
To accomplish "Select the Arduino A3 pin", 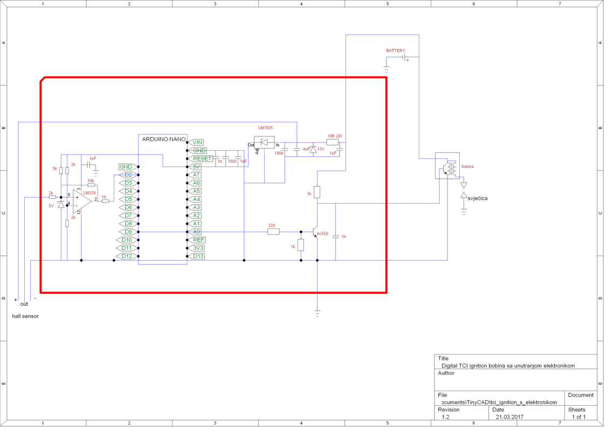I will (194, 207).
